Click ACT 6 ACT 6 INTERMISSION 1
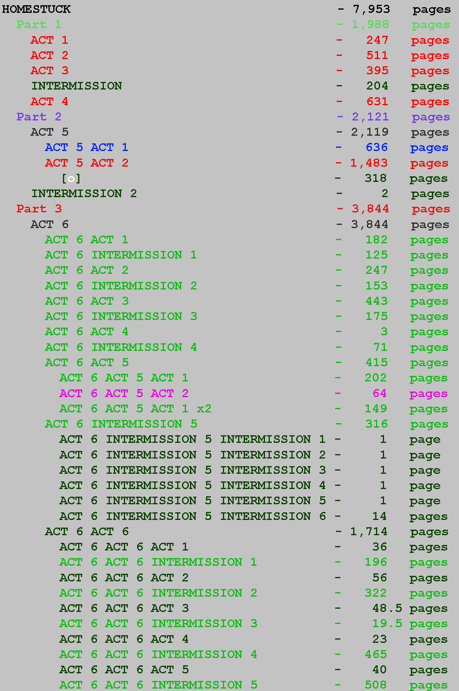Viewport: 459px width, 691px height. tap(158, 562)
